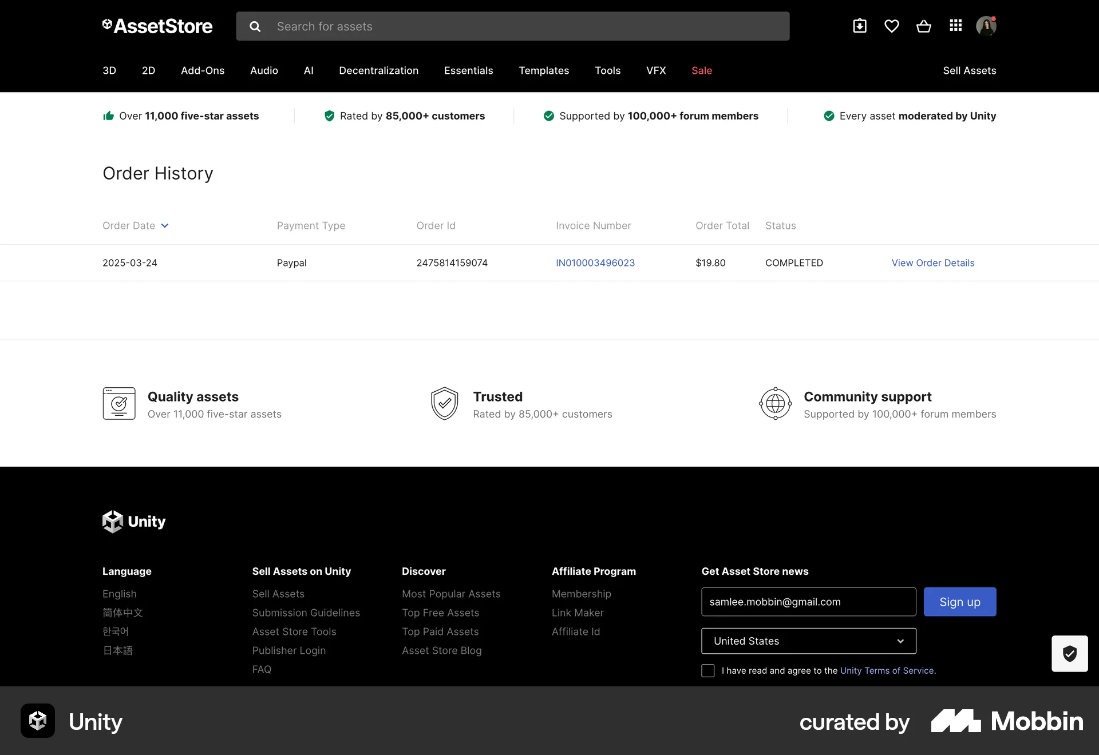Open My Assets downloads icon in header
This screenshot has width=1099, height=755.
(860, 26)
